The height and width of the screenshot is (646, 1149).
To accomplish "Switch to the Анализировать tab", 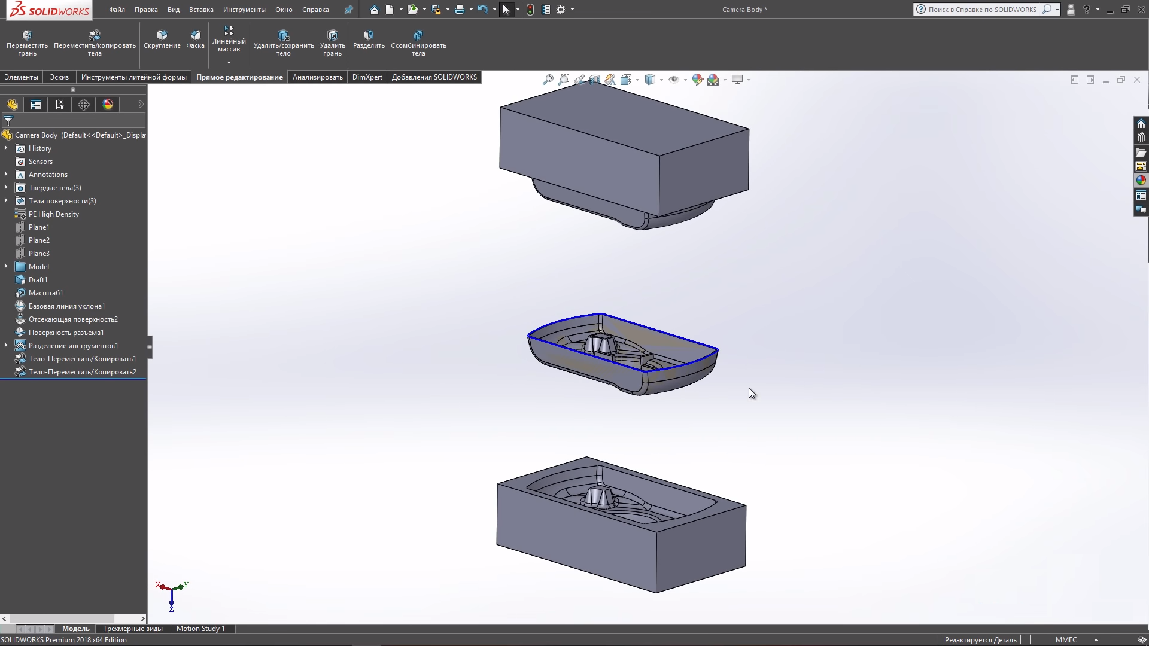I will [317, 77].
